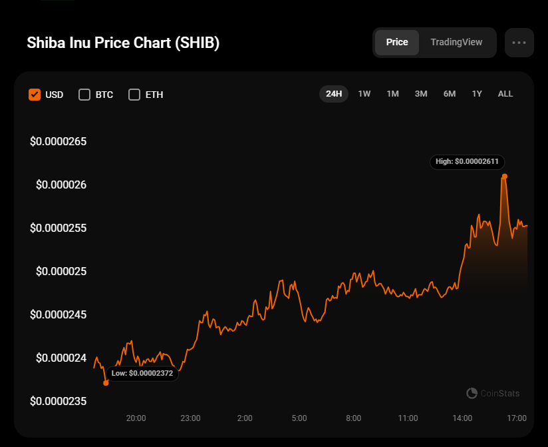Viewport: 548px width, 447px height.
Task: Display the 1Y price history
Action: click(477, 94)
